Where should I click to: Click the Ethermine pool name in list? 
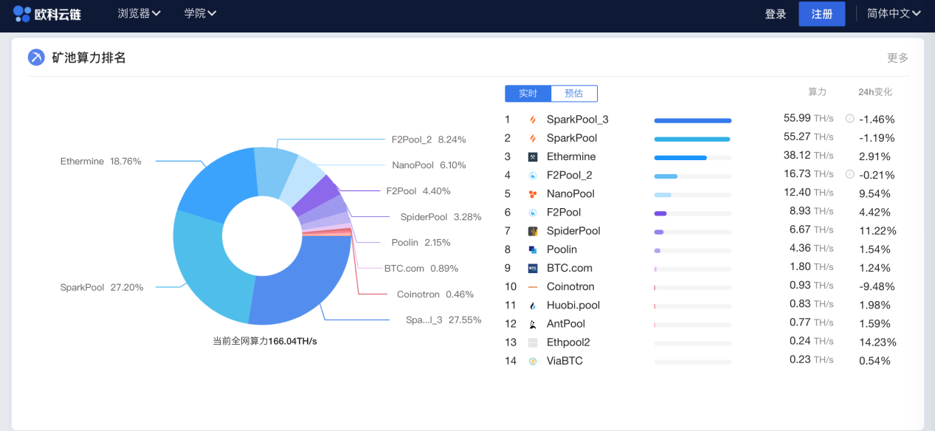571,156
